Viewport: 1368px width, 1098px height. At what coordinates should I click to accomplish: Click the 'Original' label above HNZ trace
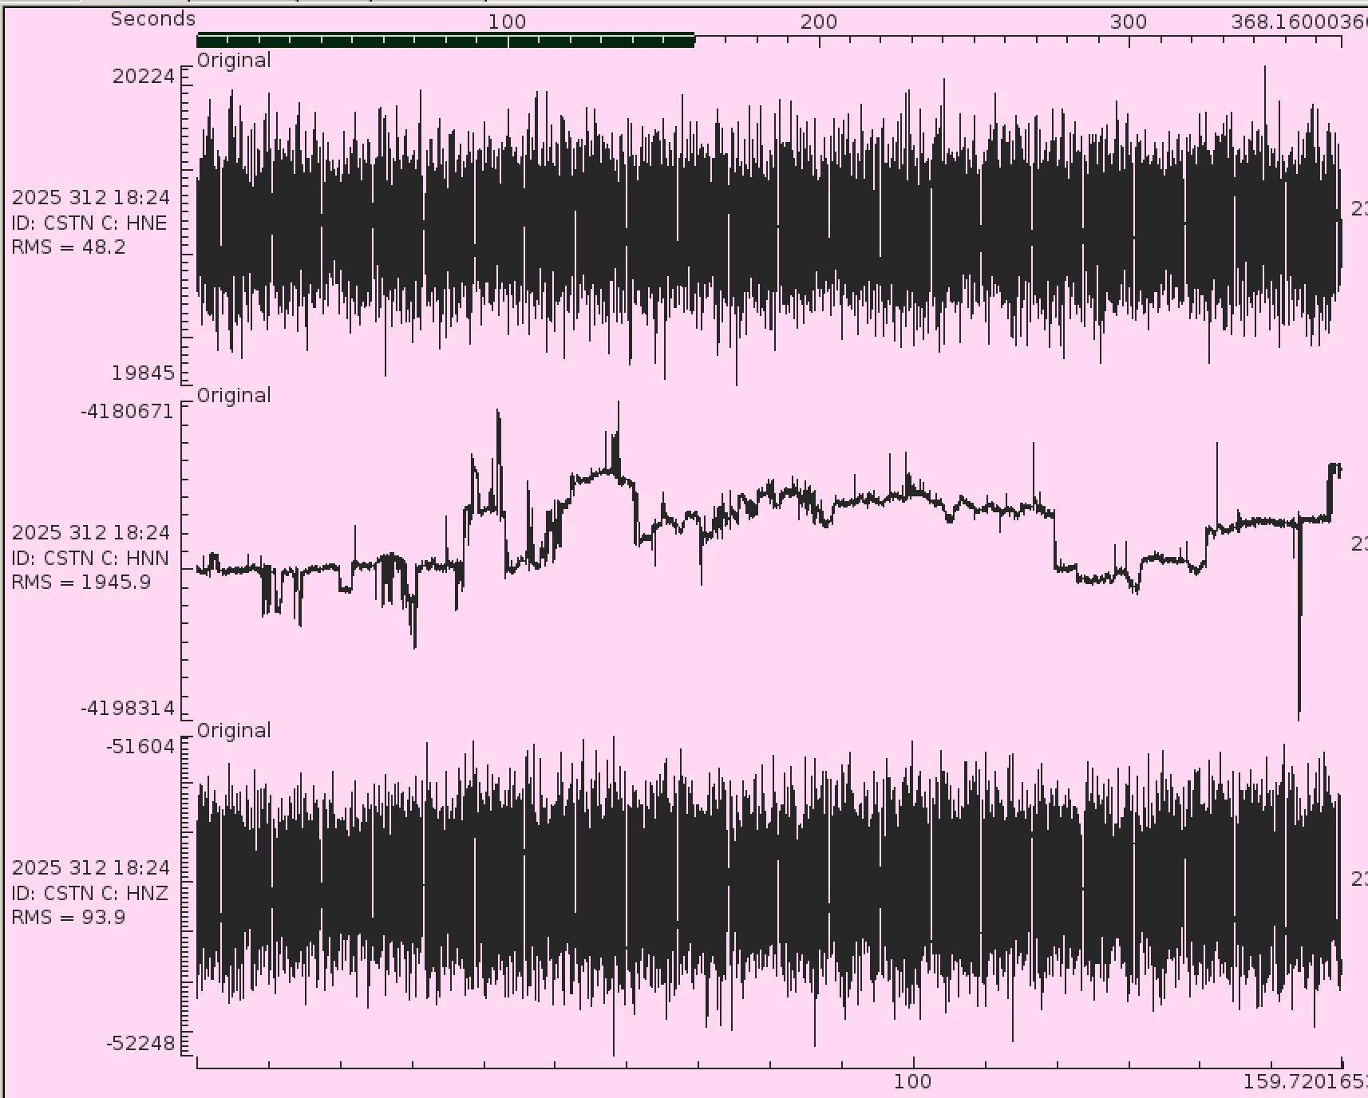(x=234, y=731)
